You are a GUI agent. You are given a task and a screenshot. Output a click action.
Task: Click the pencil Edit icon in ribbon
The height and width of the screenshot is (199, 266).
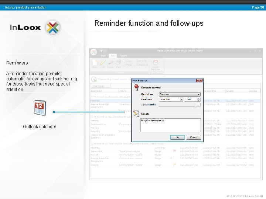pos(102,64)
